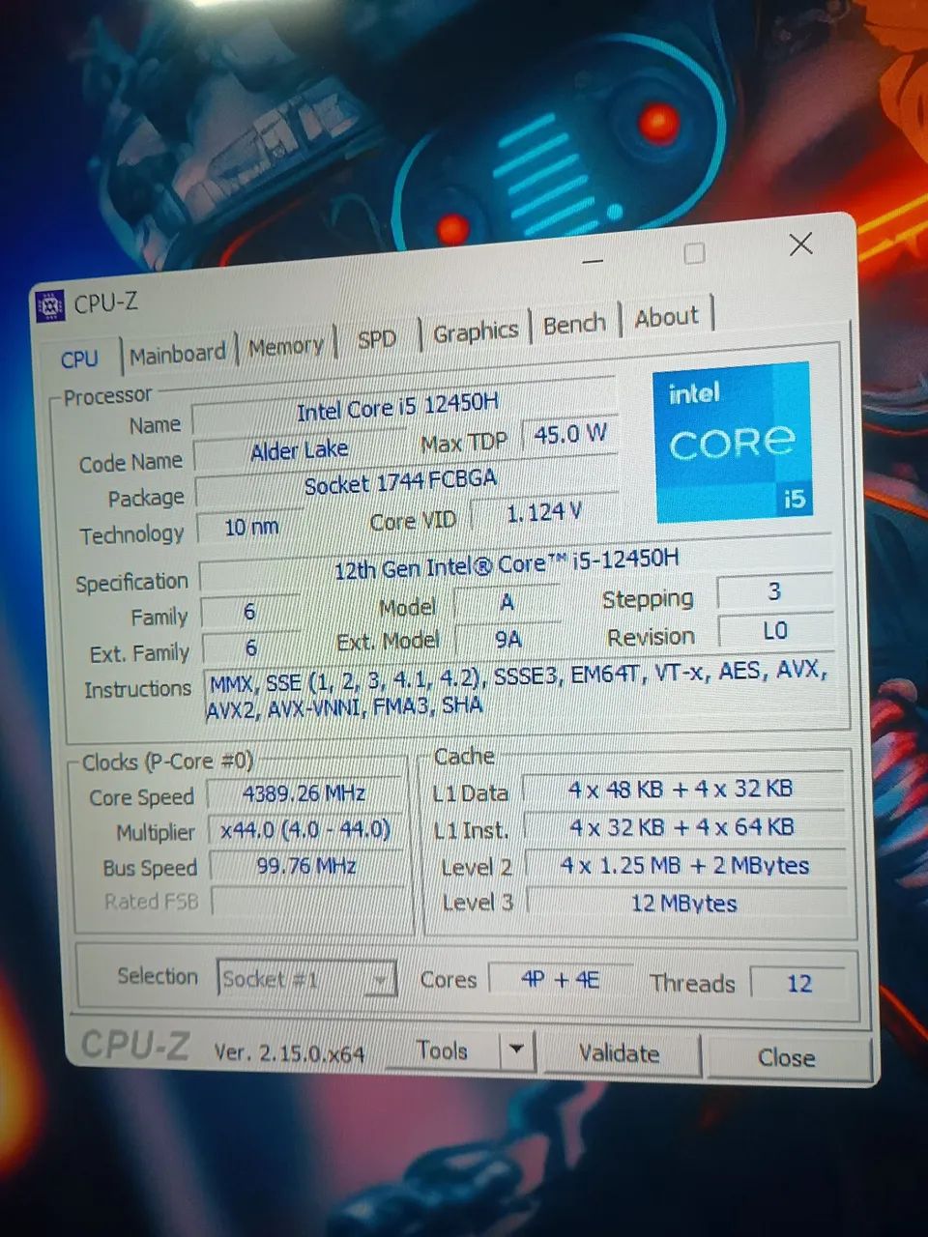Open the About tab

coord(667,316)
